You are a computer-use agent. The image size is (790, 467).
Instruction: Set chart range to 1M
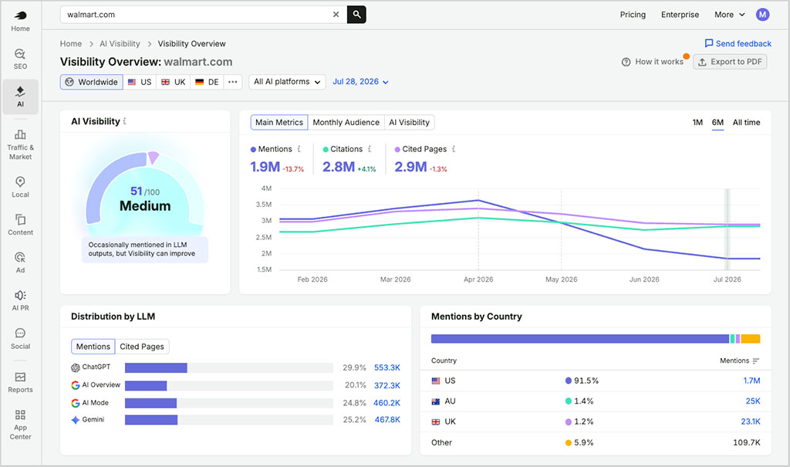(697, 122)
